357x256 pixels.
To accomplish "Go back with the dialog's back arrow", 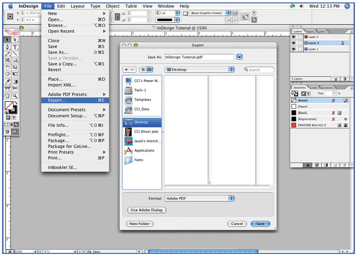I will point(126,69).
